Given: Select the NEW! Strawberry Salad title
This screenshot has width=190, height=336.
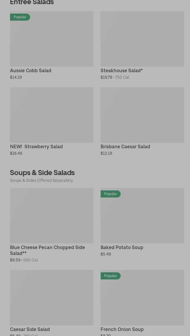Looking at the screenshot, I should [36, 146].
